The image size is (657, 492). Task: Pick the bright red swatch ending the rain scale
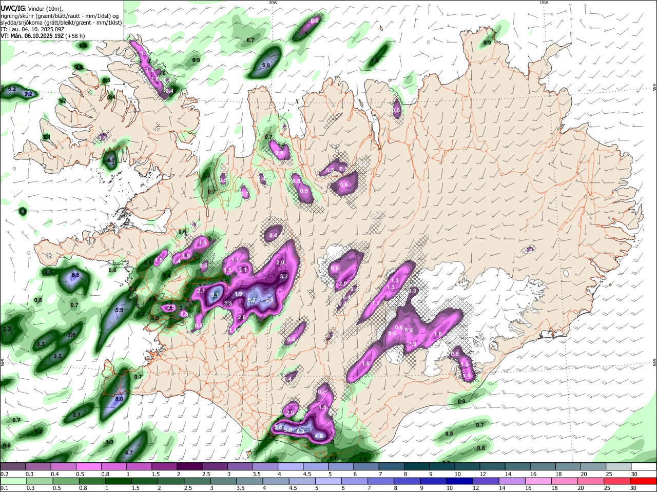point(644,481)
